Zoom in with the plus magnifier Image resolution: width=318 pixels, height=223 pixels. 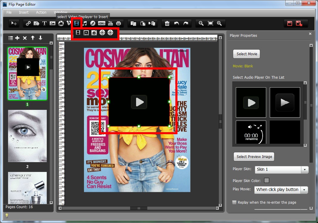click(219, 23)
